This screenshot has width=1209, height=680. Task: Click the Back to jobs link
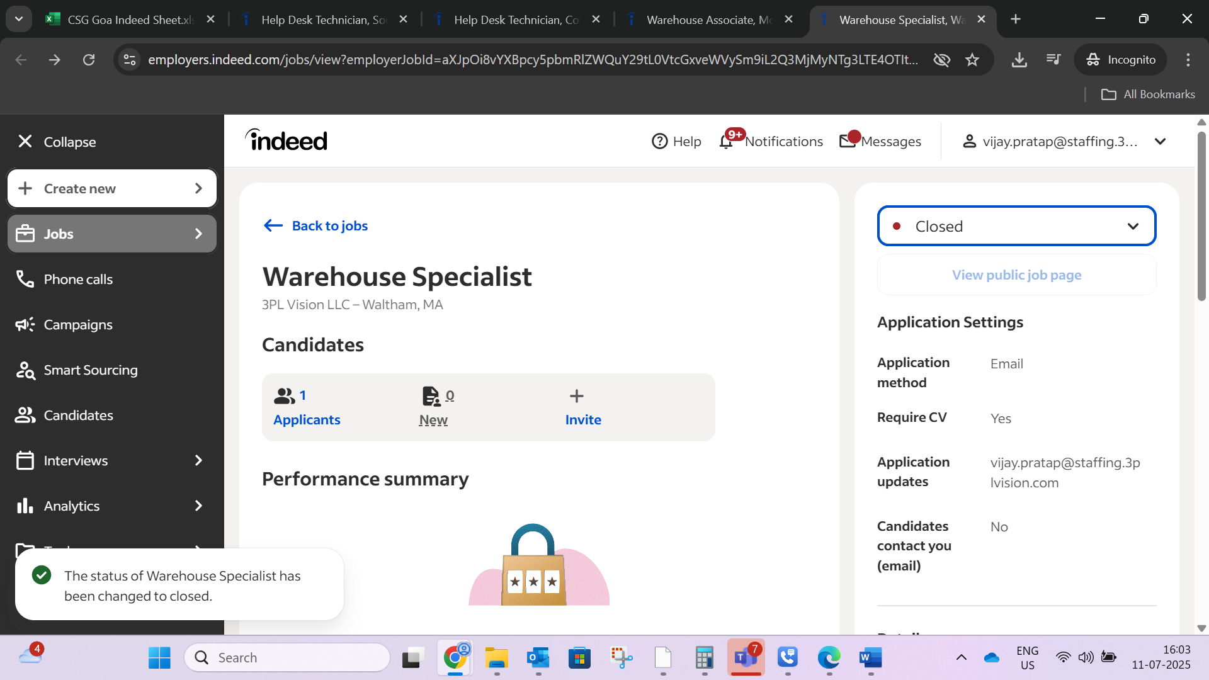coord(330,225)
